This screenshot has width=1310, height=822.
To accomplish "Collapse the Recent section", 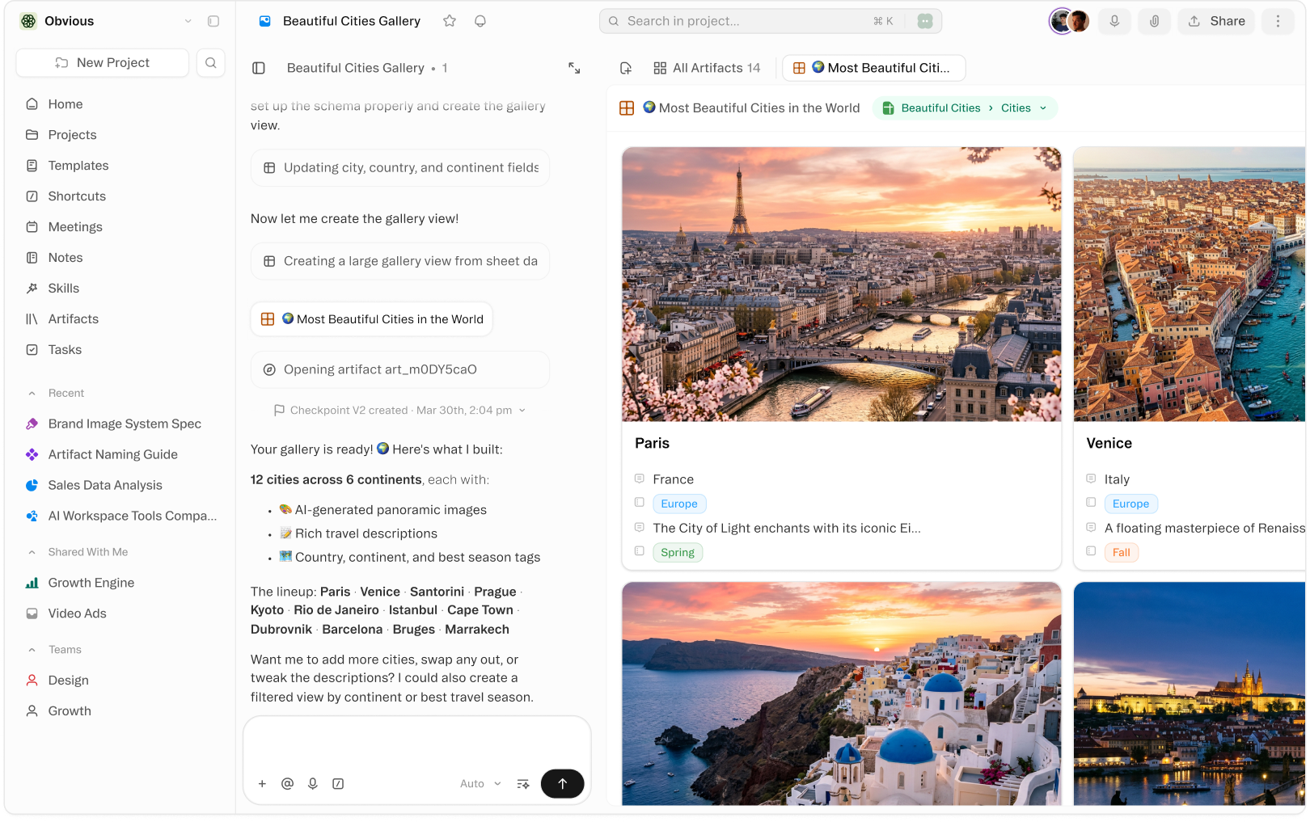I will pos(32,394).
